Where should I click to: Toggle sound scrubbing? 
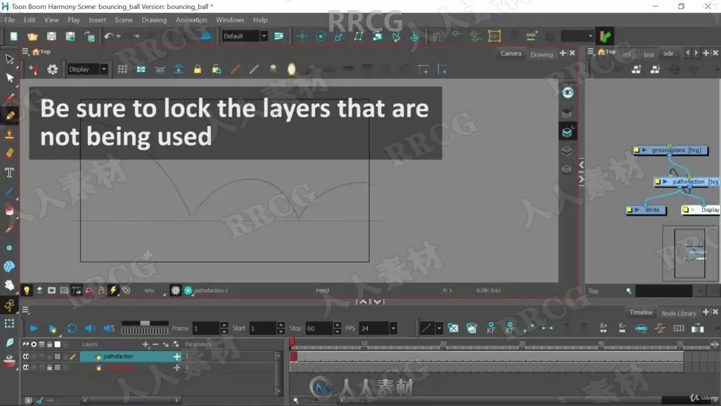click(109, 328)
